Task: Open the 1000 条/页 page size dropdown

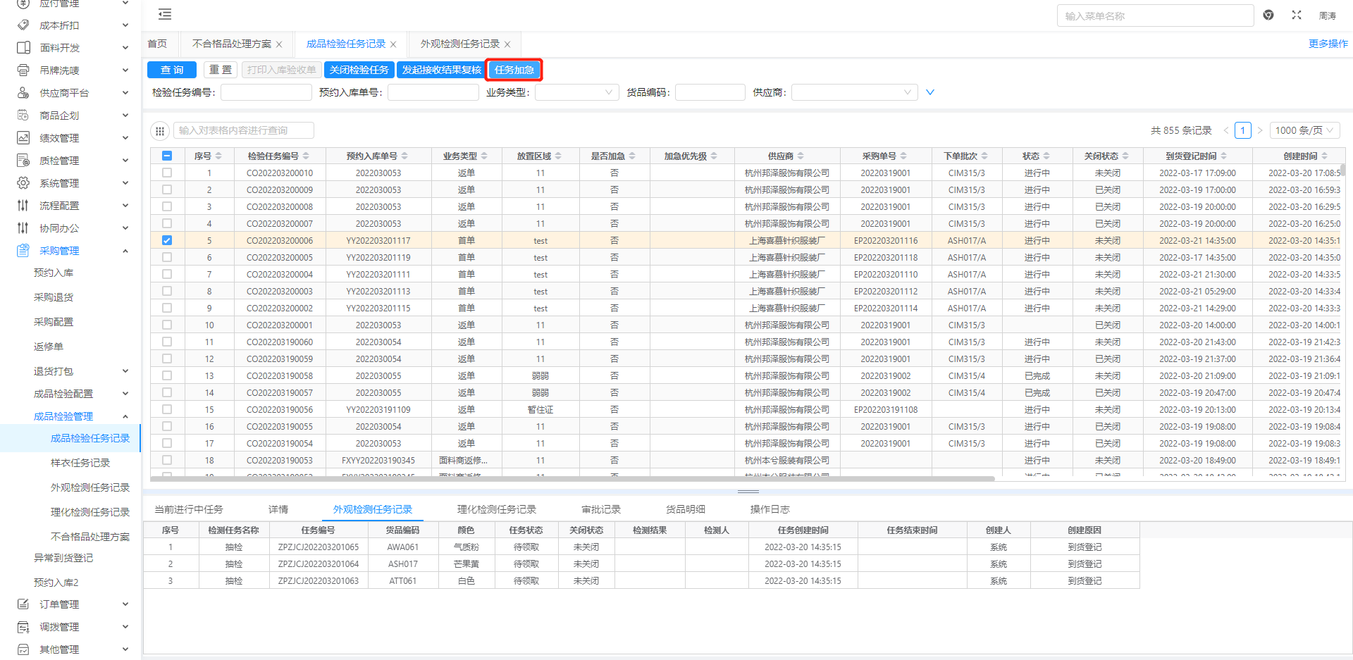Action: pos(1305,130)
